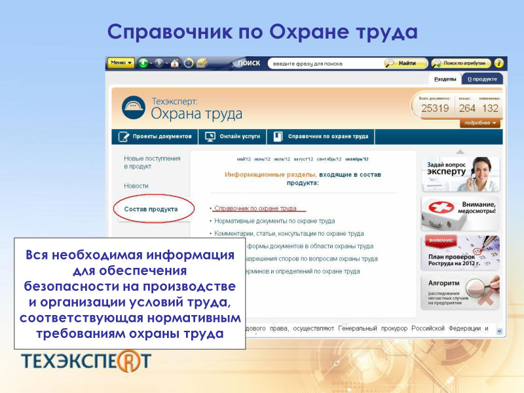Open the yellow question mark help icon
The image size is (524, 393).
tap(498, 63)
